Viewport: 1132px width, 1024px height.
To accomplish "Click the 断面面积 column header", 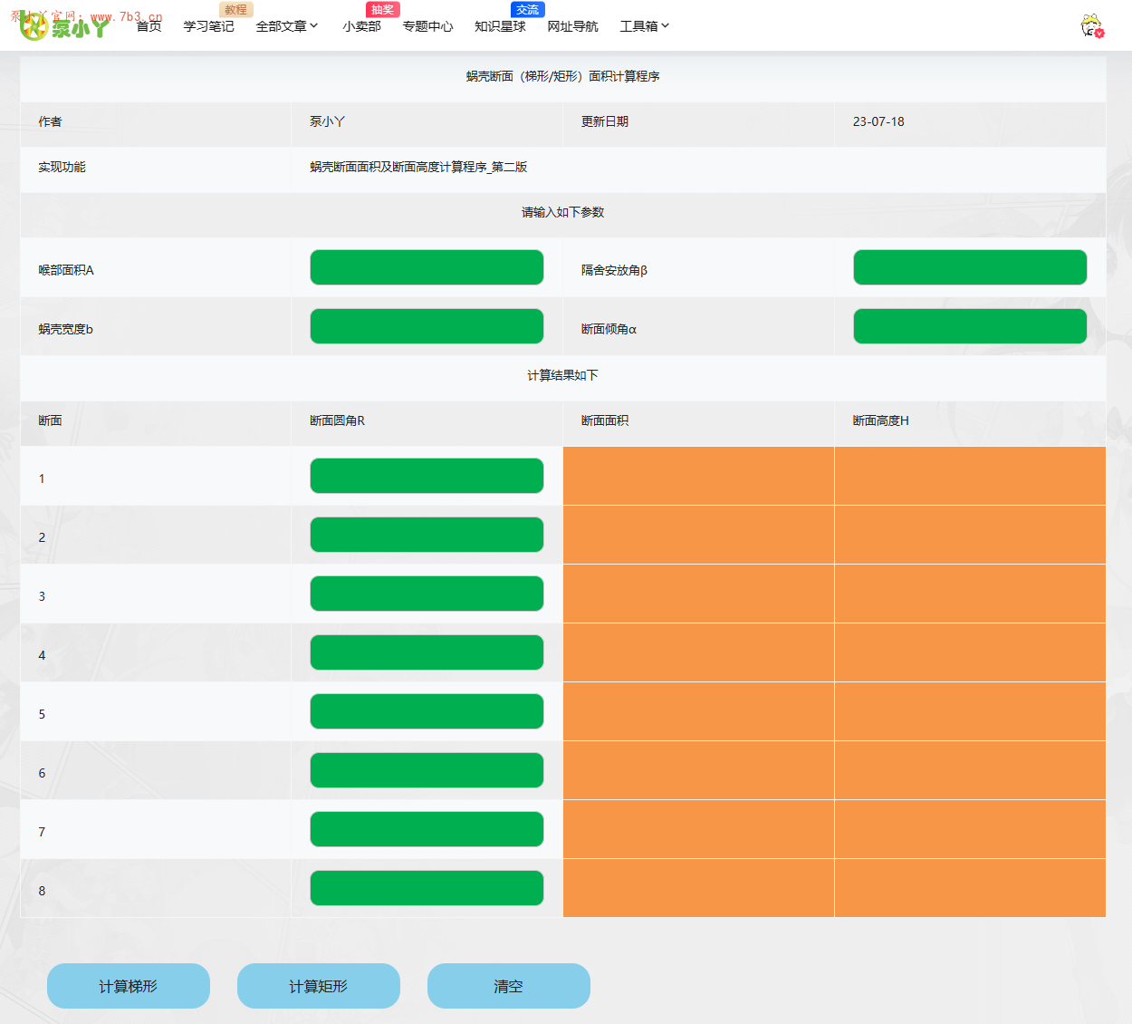I will point(605,420).
